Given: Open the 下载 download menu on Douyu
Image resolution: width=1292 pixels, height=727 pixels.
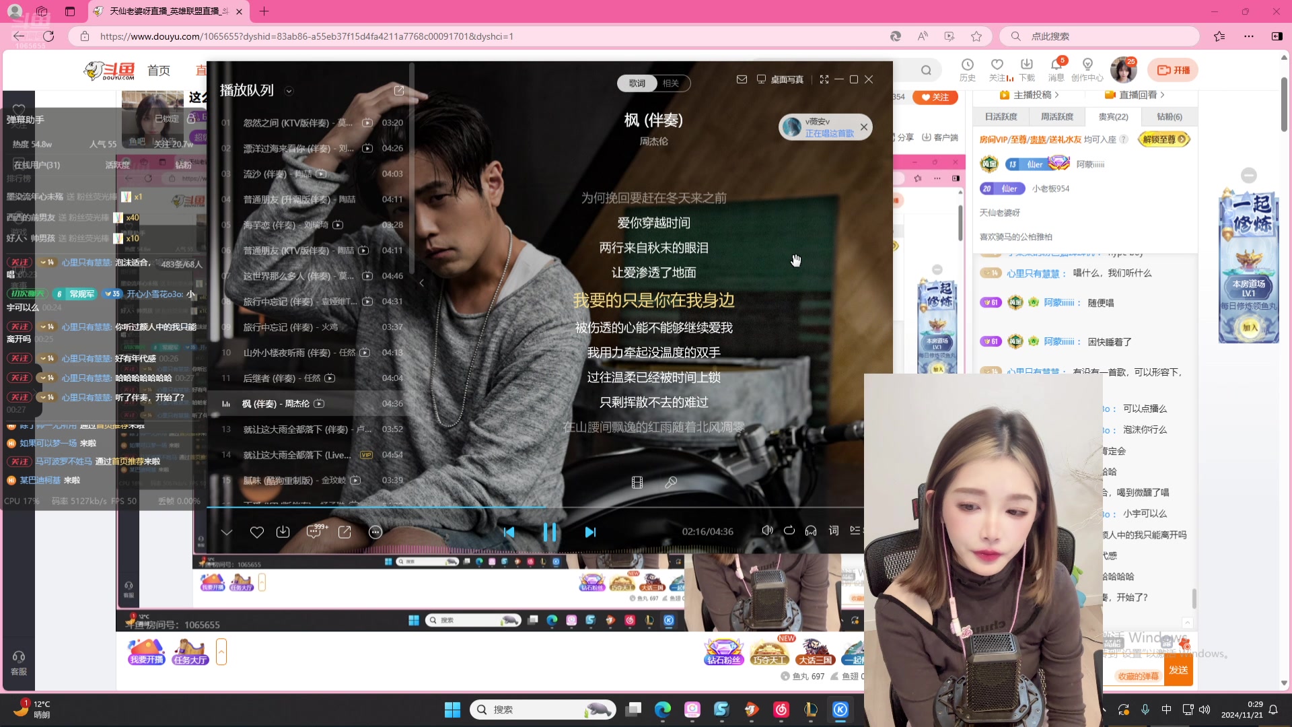Looking at the screenshot, I should pos(1027,69).
